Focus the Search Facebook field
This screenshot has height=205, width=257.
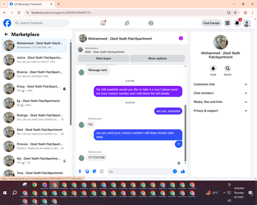[41, 23]
